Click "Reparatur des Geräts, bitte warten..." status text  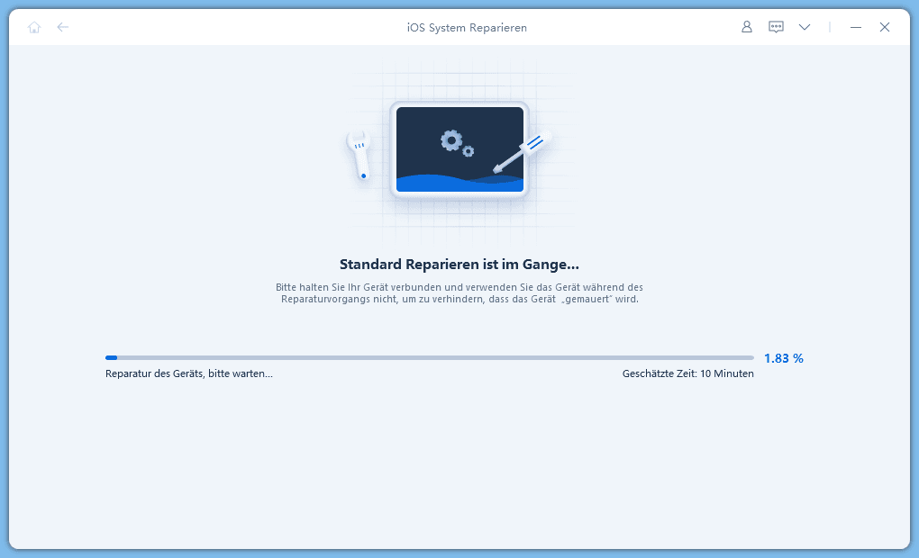point(189,373)
